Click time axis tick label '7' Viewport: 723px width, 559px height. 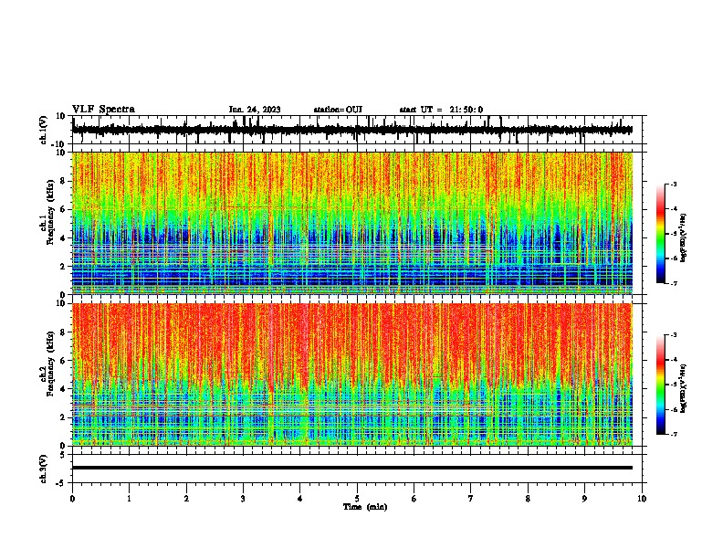pos(471,499)
